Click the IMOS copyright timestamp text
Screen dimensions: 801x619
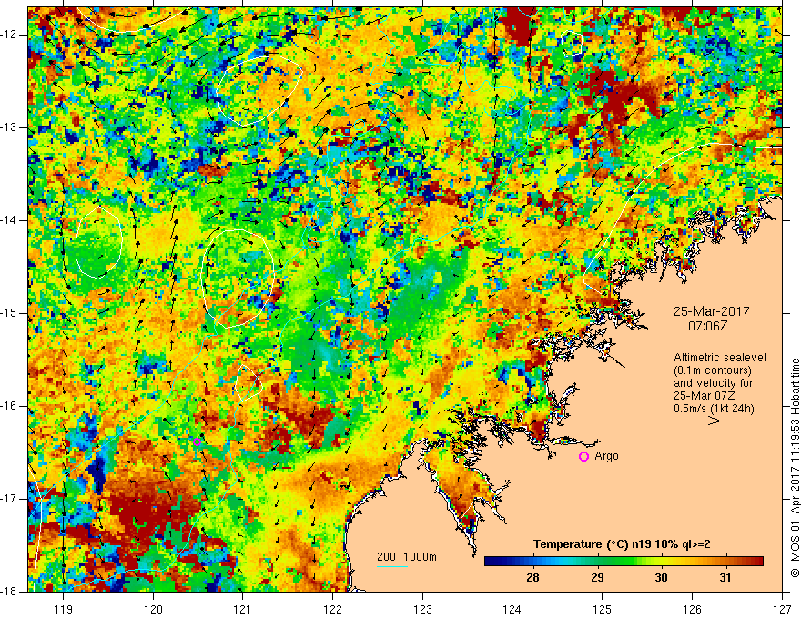(x=795, y=468)
